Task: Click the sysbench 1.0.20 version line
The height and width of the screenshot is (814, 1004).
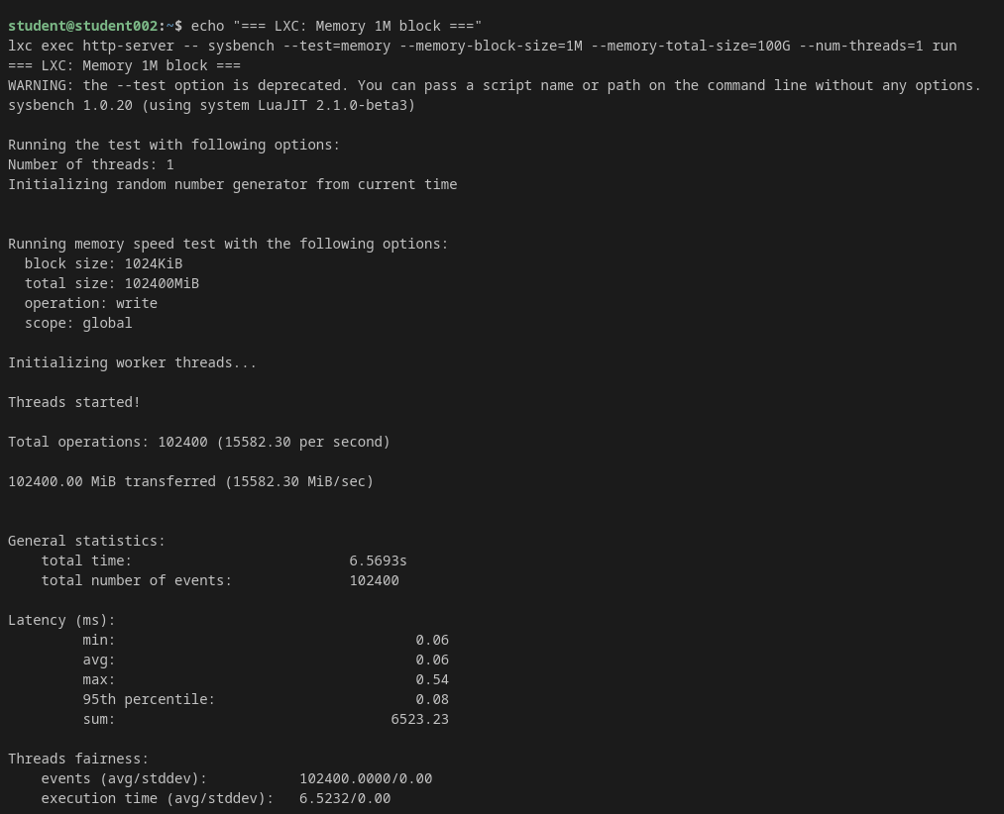Action: [x=211, y=106]
